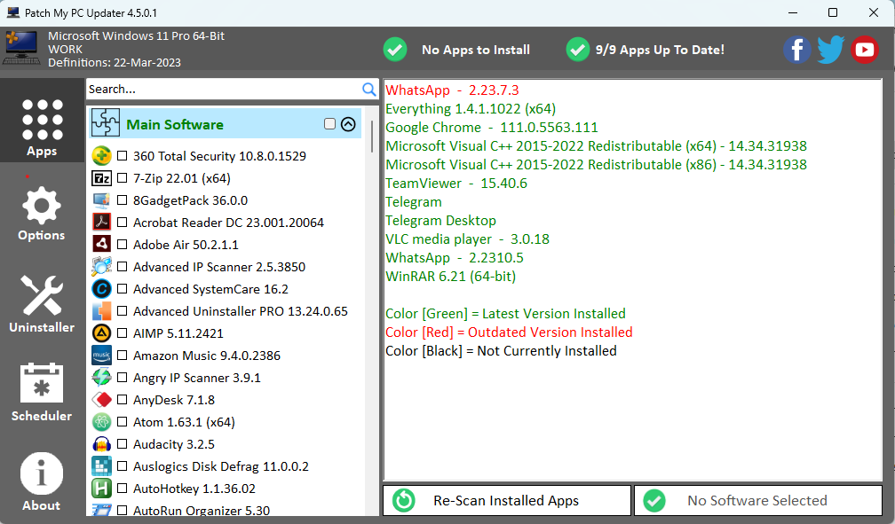Screen dimensions: 895x524
Task: Click the Adobe Air icon
Action: click(101, 244)
